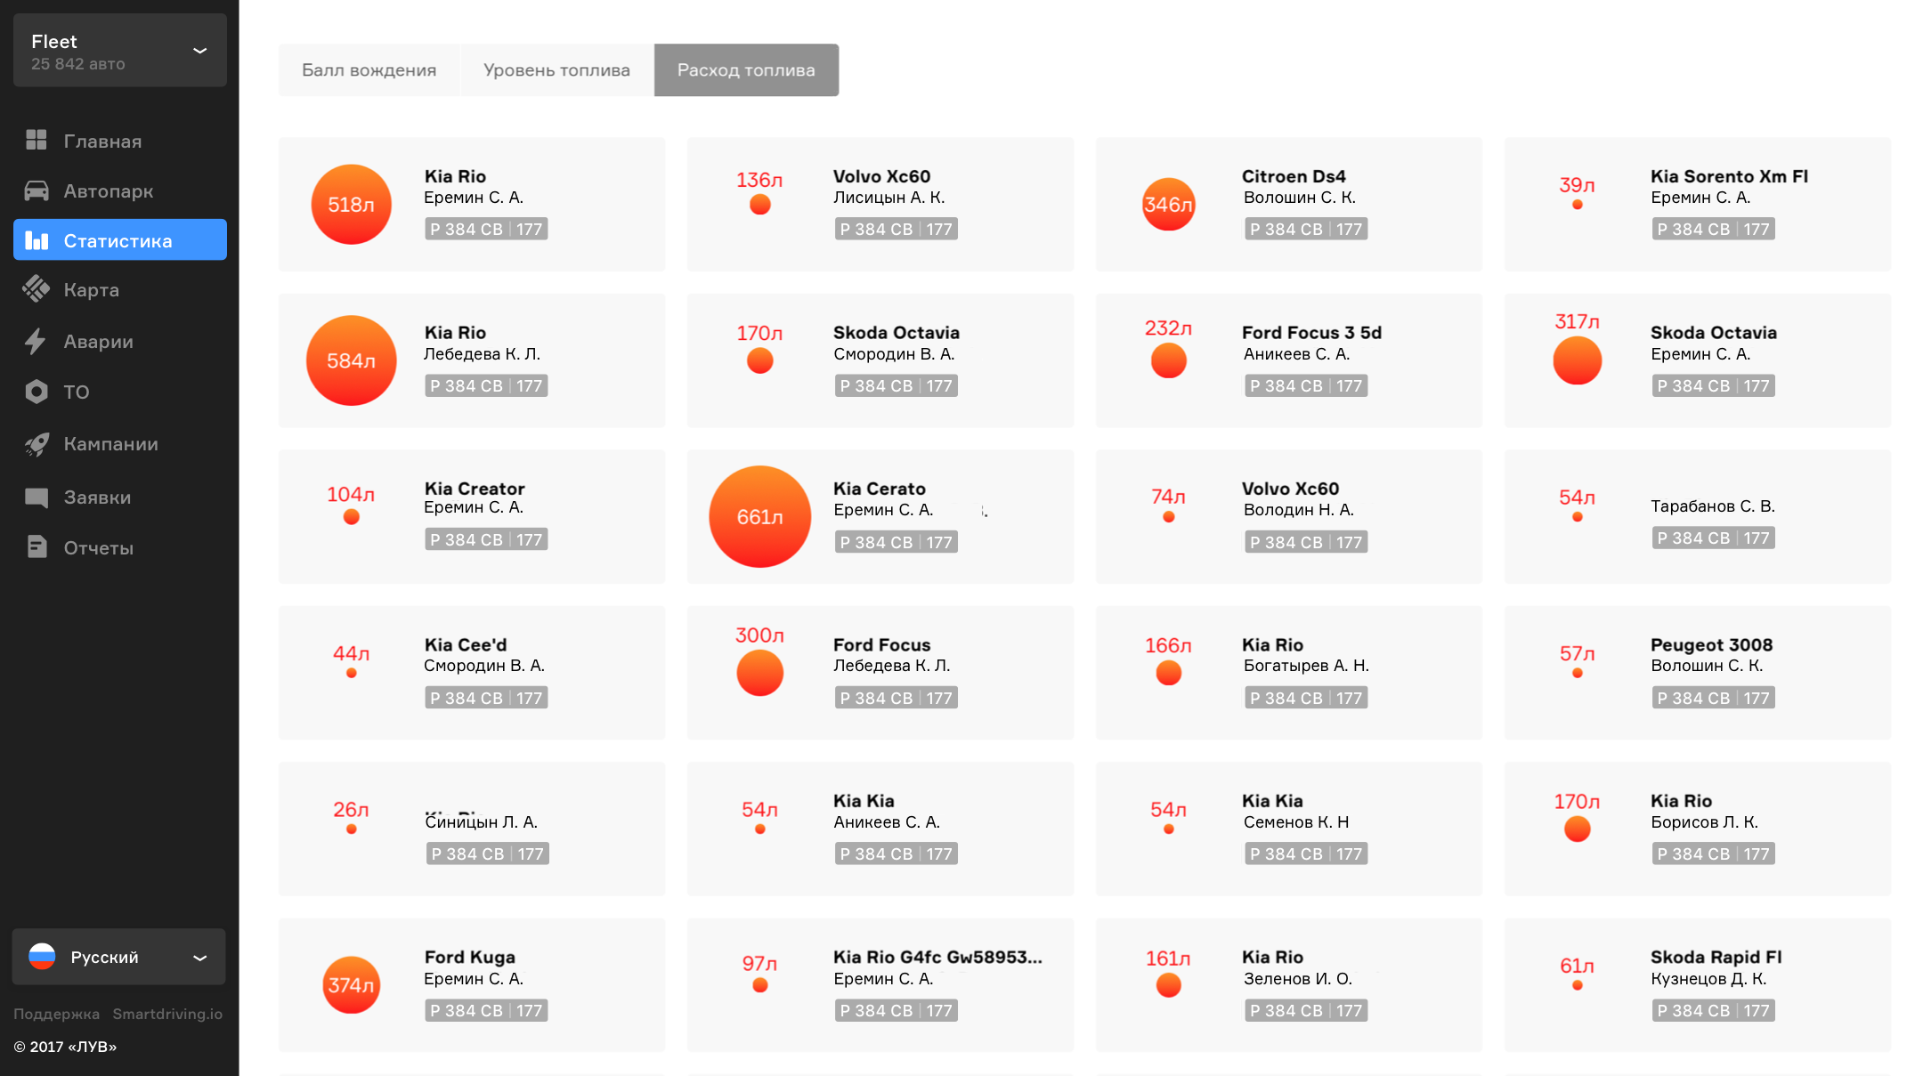The image size is (1923, 1076).
Task: Click driver name Тарабанов С. В.
Action: (x=1713, y=506)
